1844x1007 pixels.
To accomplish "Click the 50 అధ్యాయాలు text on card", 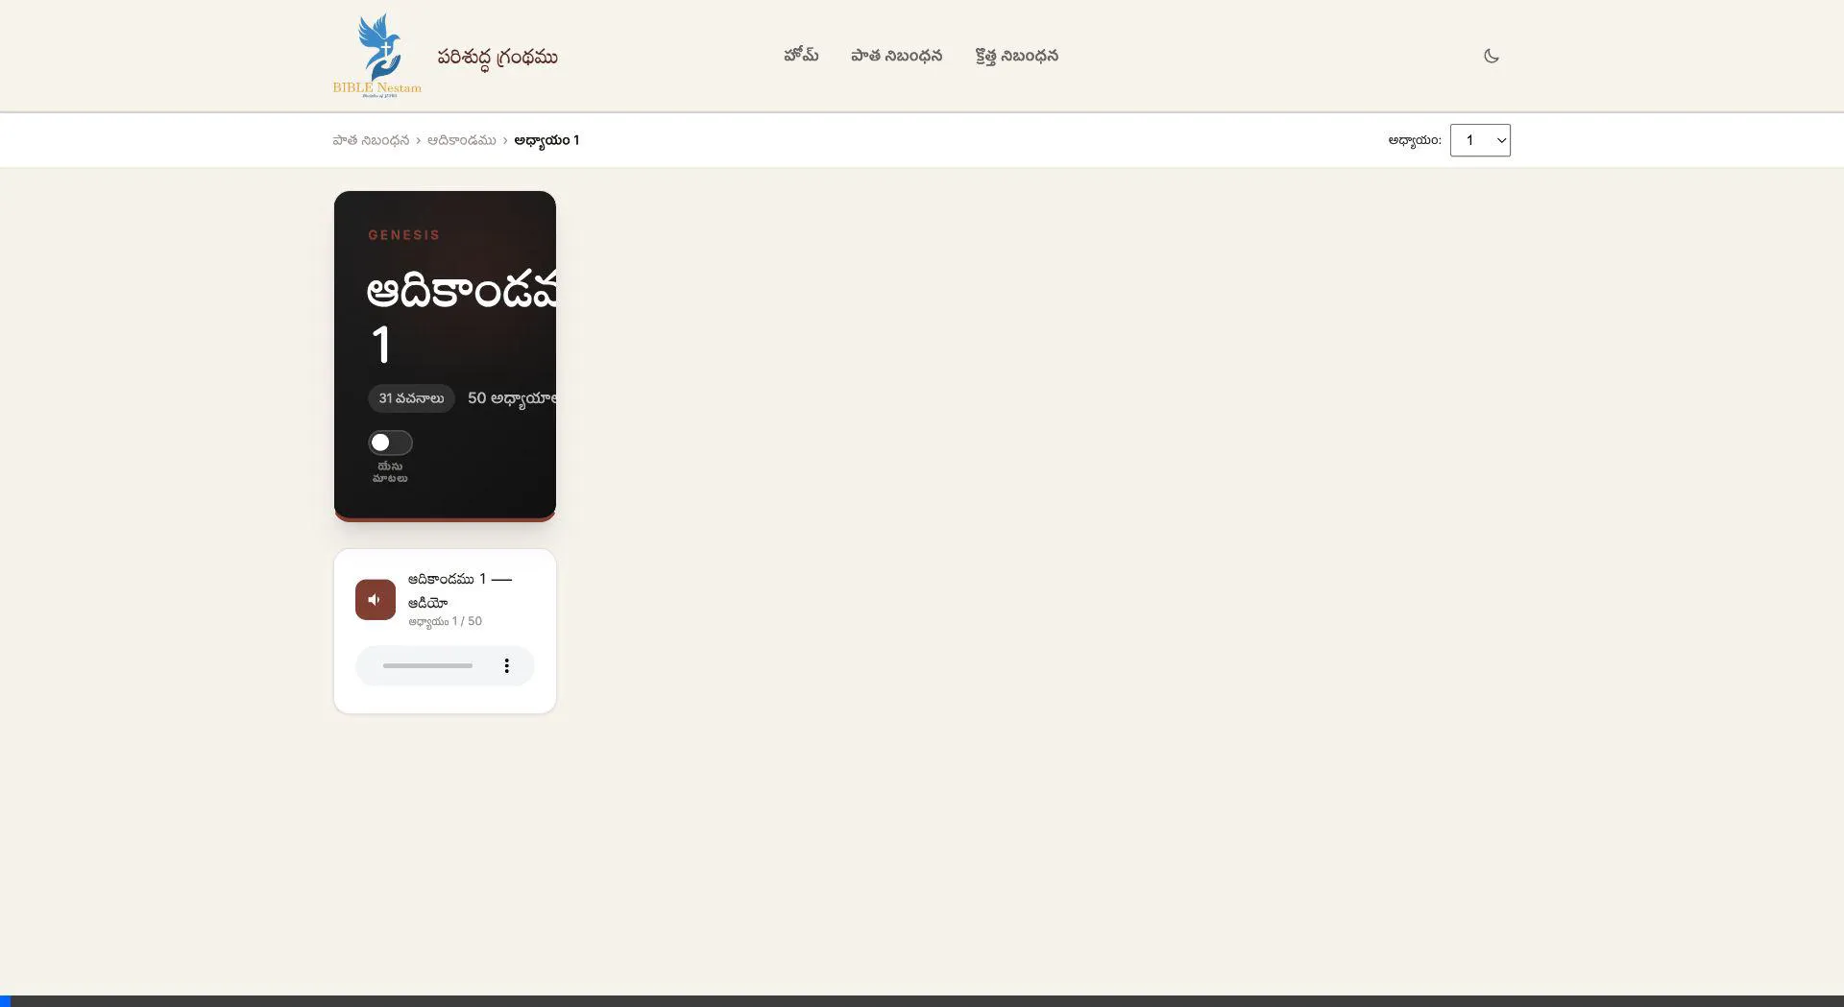I will [x=511, y=398].
